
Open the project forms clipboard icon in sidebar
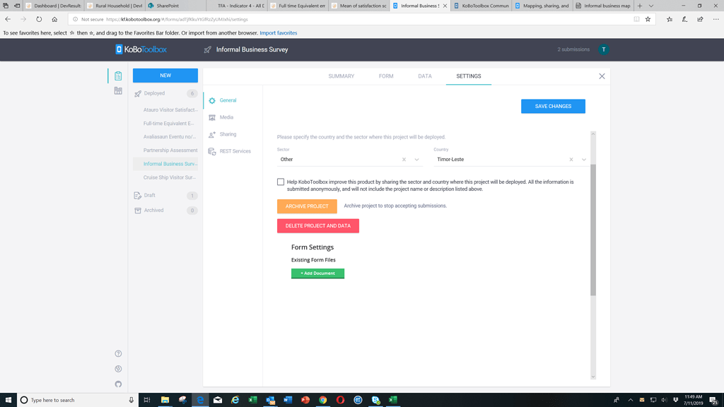point(118,75)
